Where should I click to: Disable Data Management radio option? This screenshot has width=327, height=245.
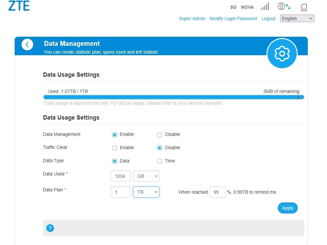160,135
